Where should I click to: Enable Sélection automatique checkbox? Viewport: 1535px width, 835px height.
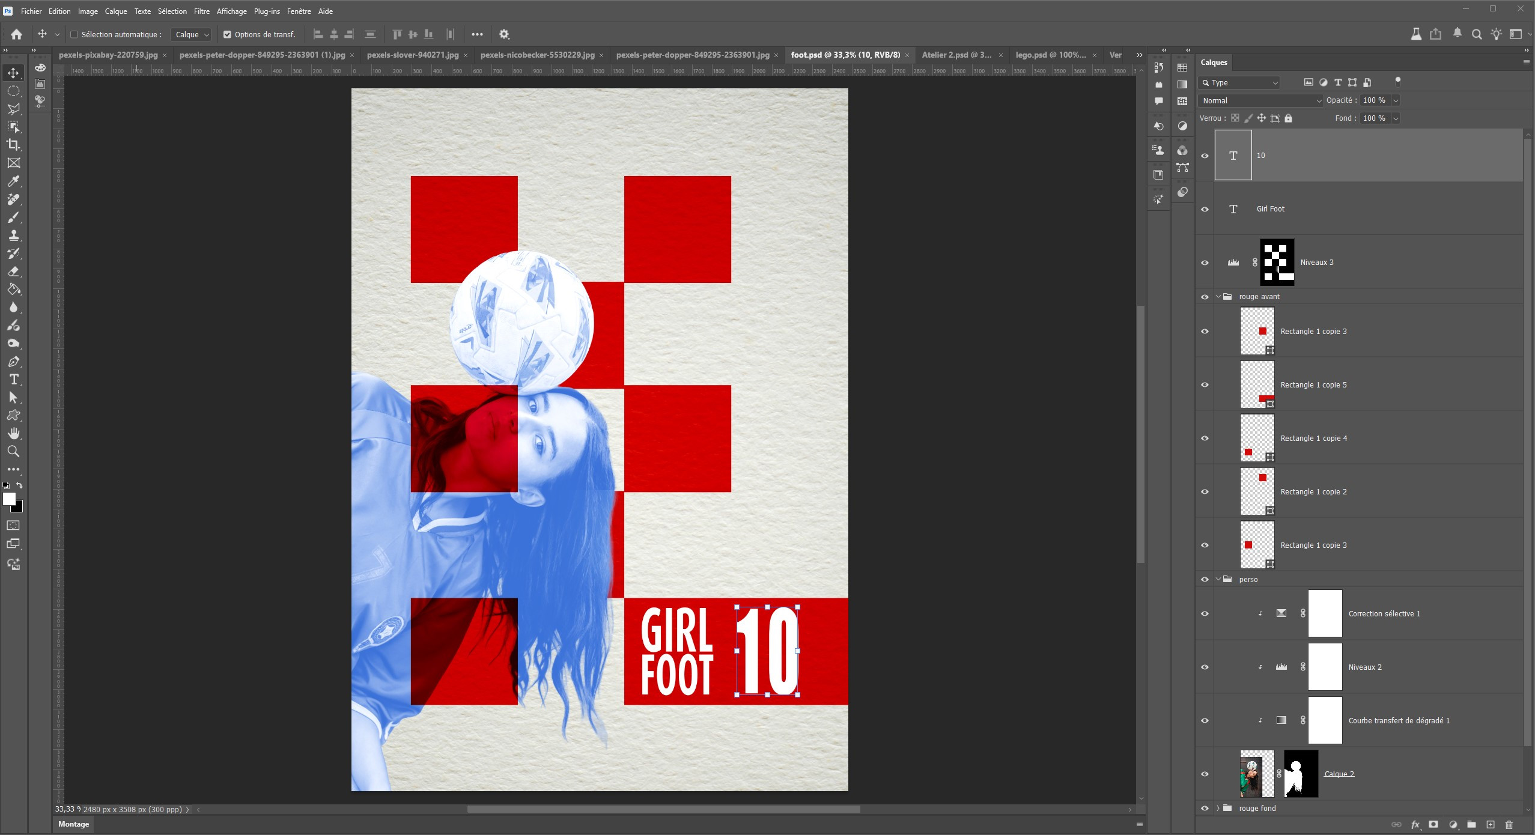74,35
